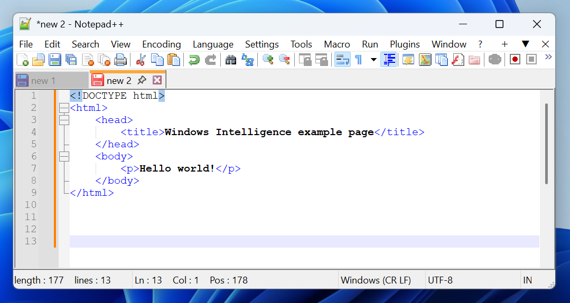Click the Zoom In toolbar icon
The height and width of the screenshot is (303, 570).
click(268, 60)
